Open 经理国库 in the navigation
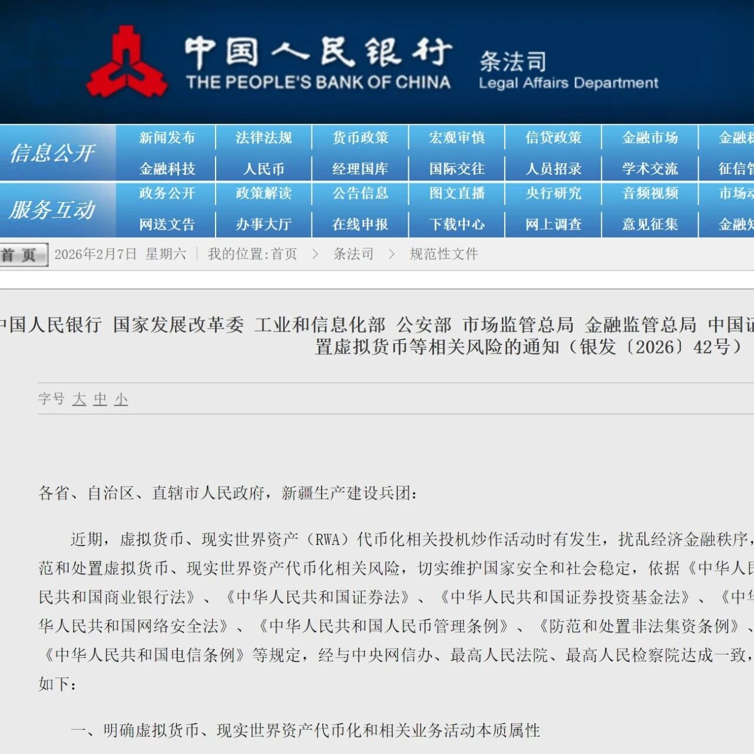Image resolution: width=754 pixels, height=754 pixels. 360,169
